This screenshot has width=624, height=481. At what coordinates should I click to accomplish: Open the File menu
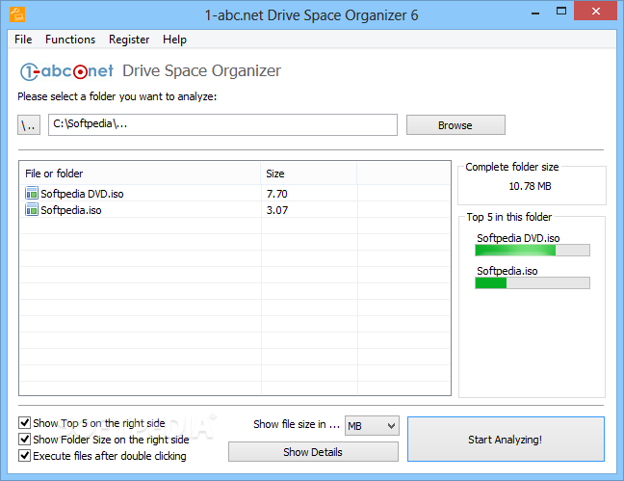(23, 40)
